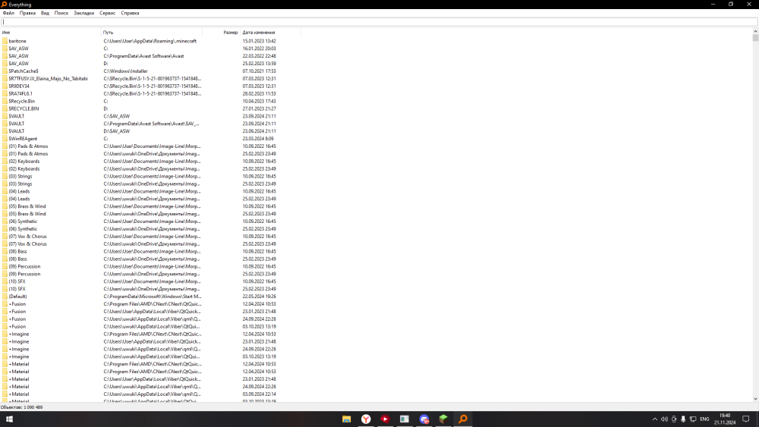Click date 07.10.2021 17:53

click(x=259, y=71)
